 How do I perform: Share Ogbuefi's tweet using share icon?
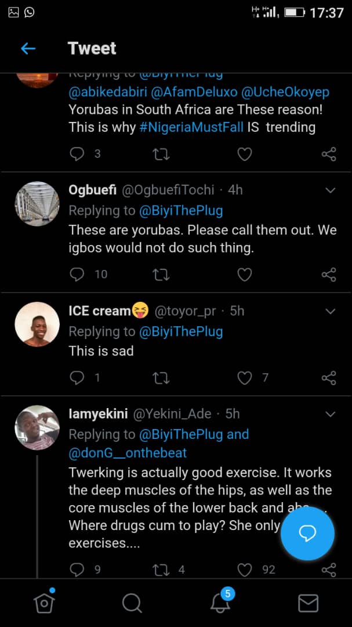point(328,275)
